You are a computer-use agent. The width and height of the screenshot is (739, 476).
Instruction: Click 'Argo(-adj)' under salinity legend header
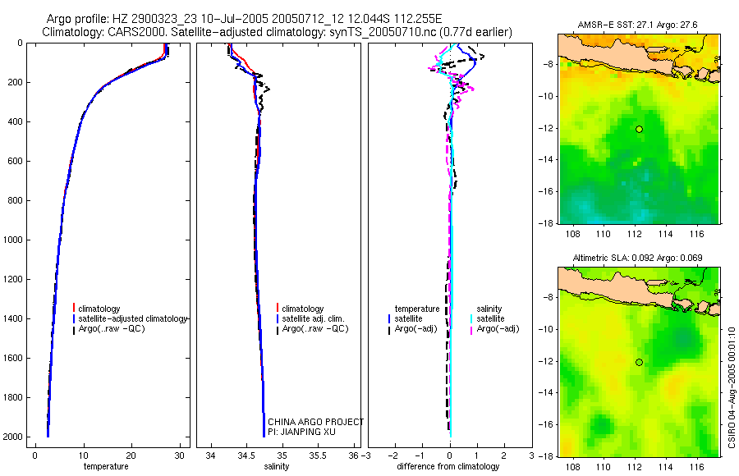[498, 328]
